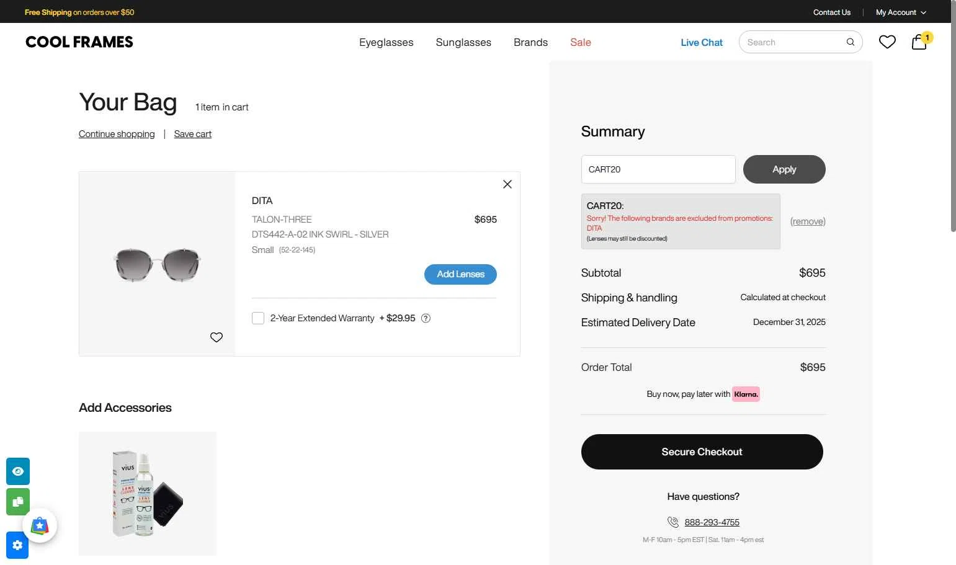Open the shopping rewards bag widget
The height and width of the screenshot is (565, 956).
click(x=40, y=525)
